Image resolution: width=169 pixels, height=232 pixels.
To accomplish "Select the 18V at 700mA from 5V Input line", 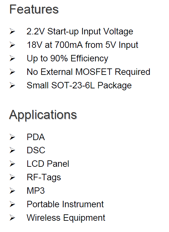I will pos(83,45).
